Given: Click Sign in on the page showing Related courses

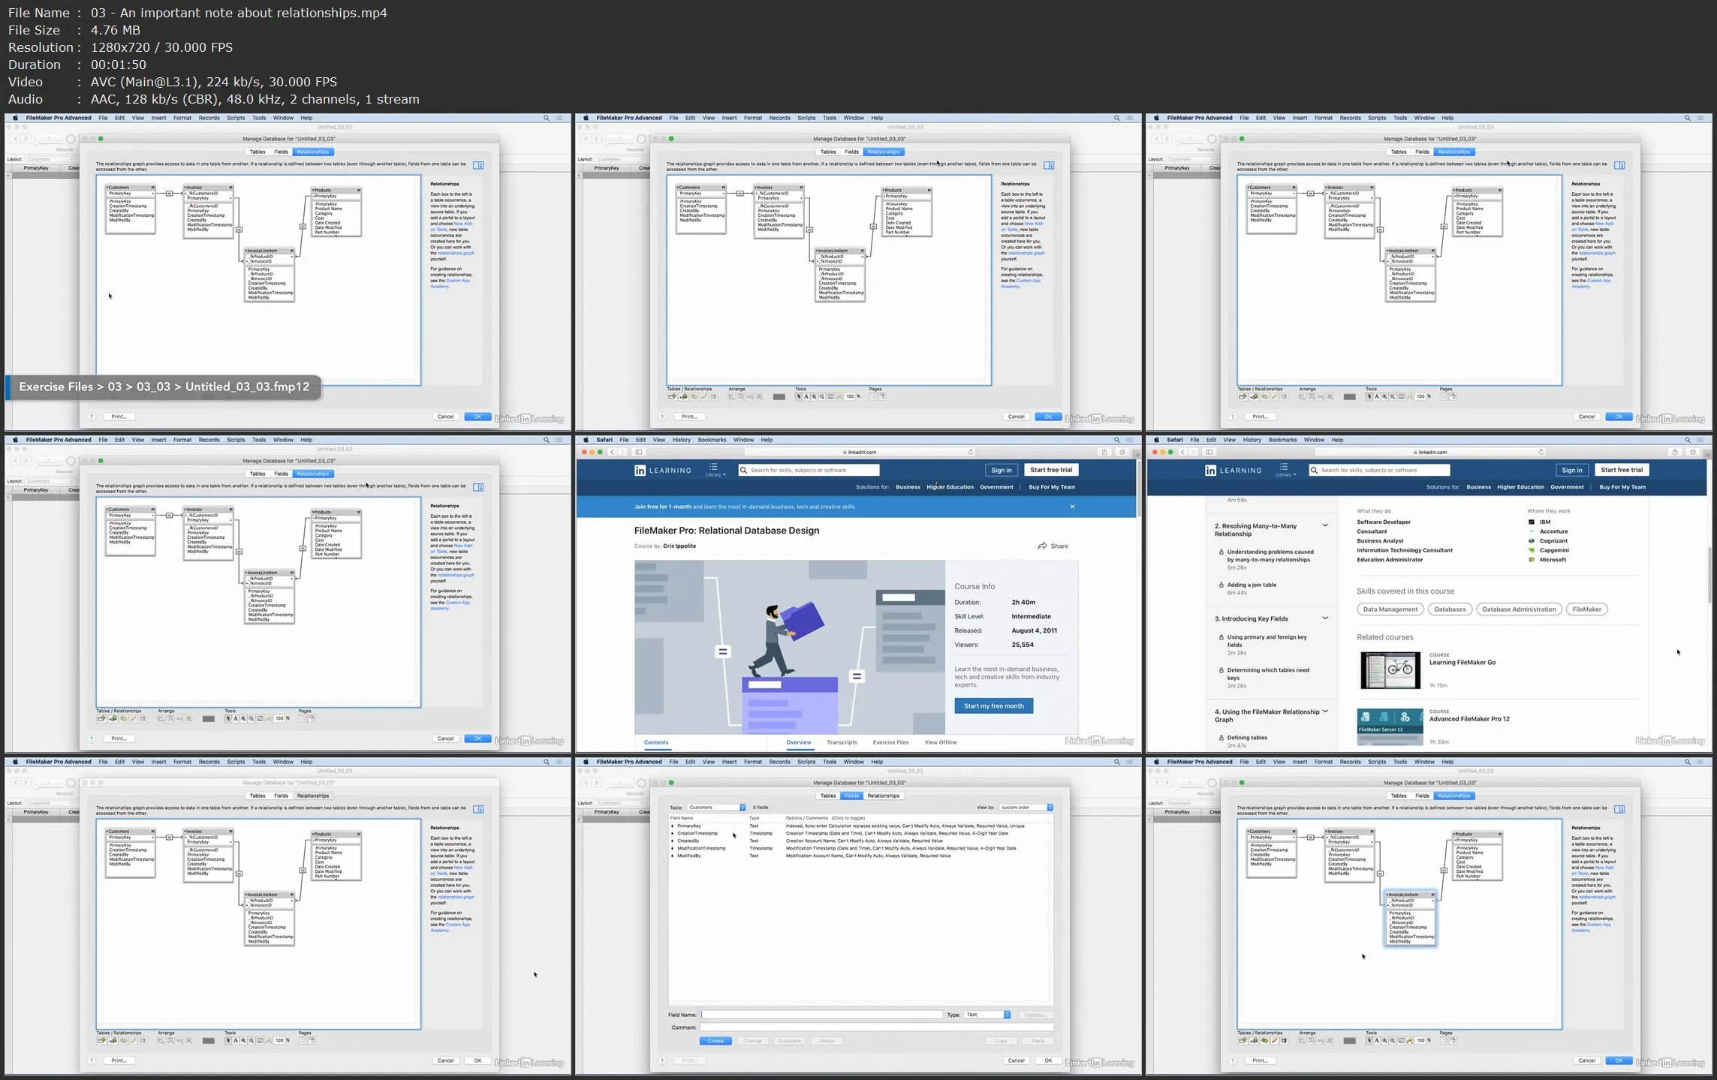Looking at the screenshot, I should 1571,470.
